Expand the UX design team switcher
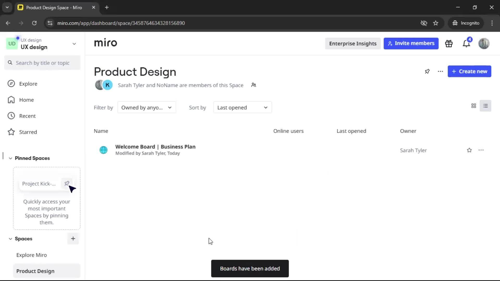 tap(74, 44)
